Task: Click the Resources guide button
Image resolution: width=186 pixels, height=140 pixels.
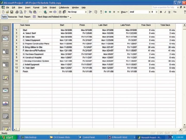Action: pyautogui.click(x=13, y=17)
